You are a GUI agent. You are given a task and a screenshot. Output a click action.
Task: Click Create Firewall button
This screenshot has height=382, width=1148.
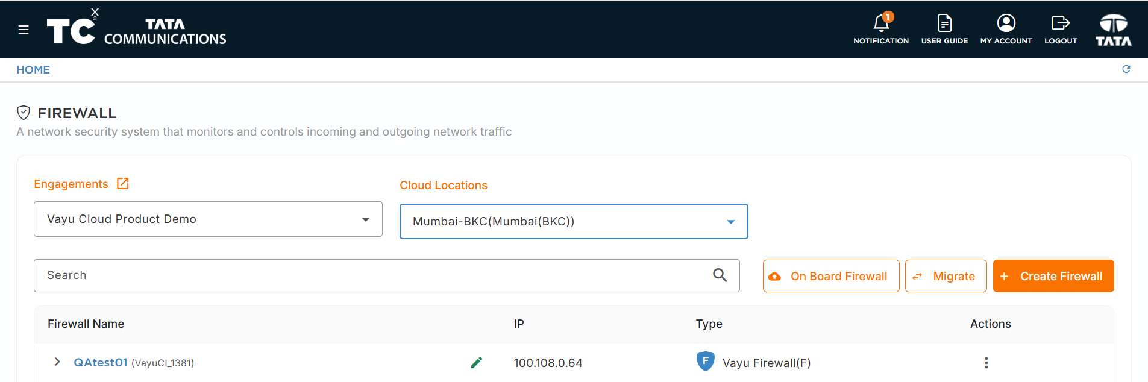click(1053, 276)
